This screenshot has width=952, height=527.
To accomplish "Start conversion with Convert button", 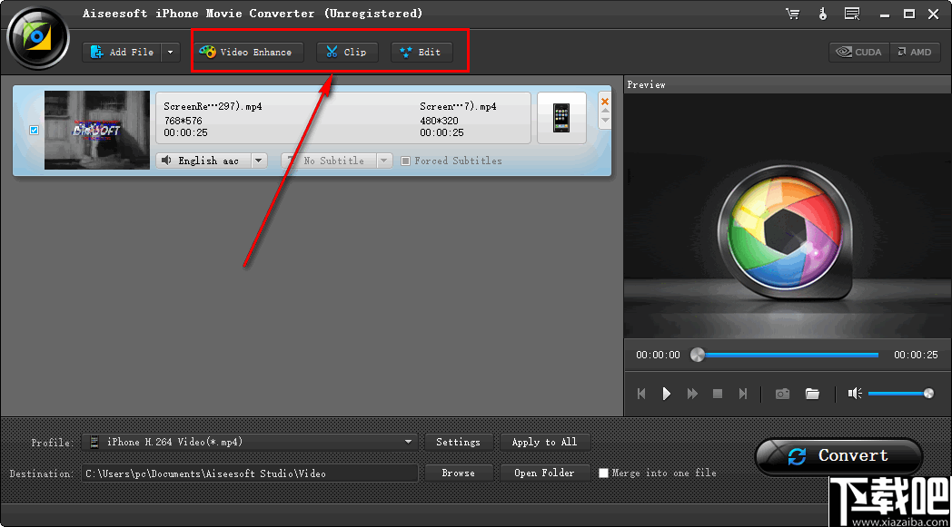I will point(838,456).
